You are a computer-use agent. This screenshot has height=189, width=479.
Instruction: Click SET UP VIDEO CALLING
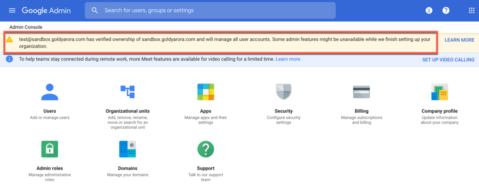[x=448, y=60]
